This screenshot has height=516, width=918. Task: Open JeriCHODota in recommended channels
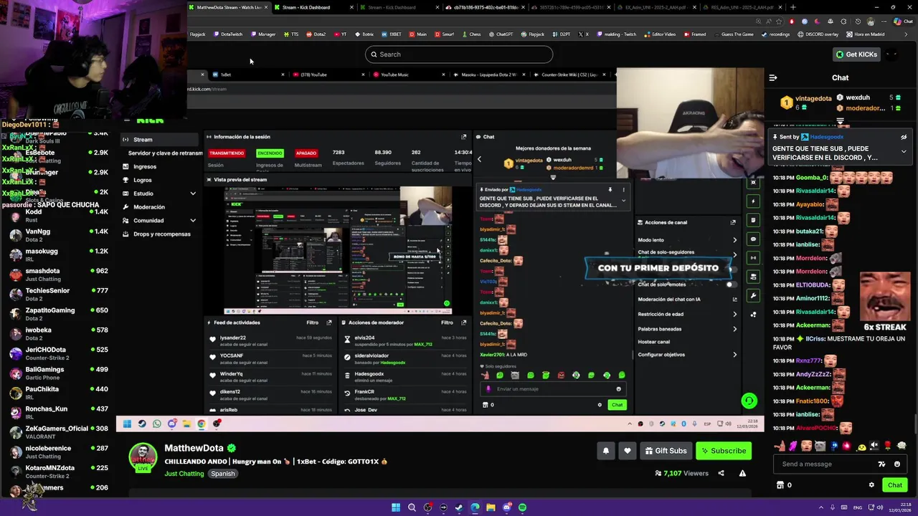coord(60,353)
